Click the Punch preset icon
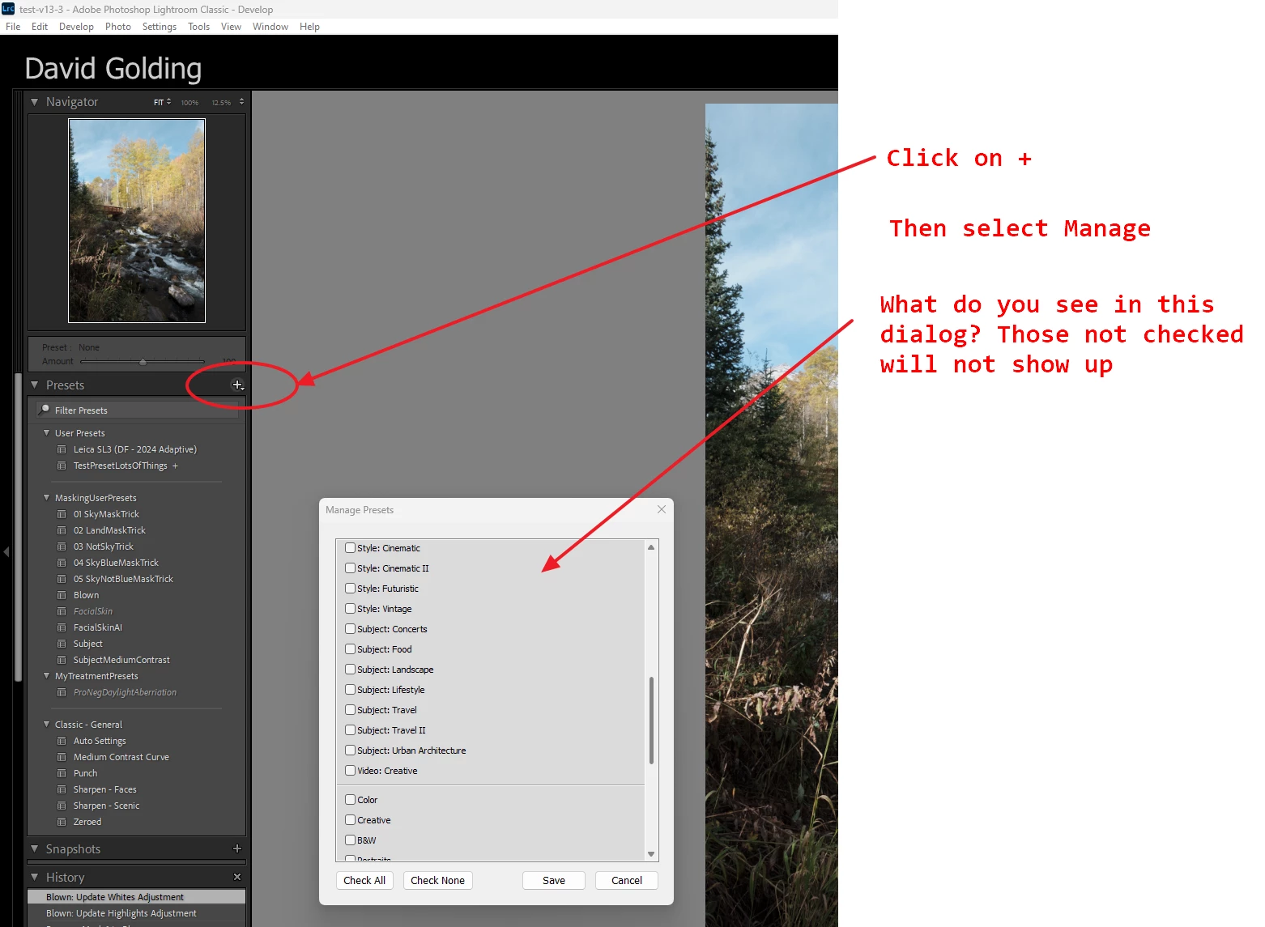 point(62,773)
